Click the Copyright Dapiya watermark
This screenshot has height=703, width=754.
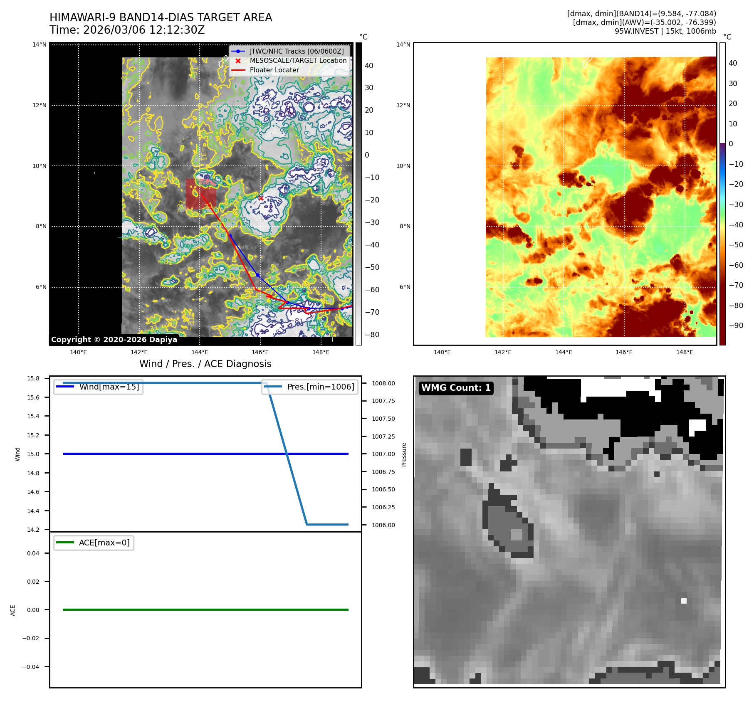[114, 340]
